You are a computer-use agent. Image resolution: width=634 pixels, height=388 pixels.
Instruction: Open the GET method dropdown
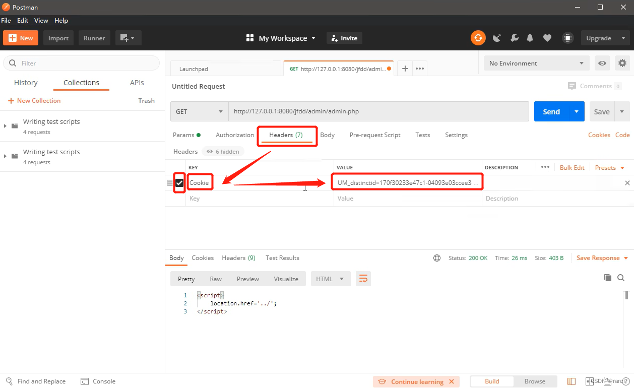(200, 111)
